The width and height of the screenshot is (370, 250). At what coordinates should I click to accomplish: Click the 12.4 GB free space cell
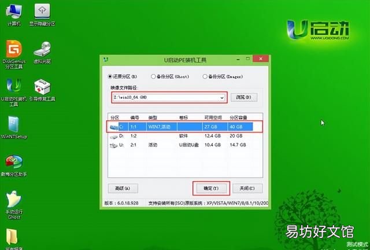pos(213,136)
